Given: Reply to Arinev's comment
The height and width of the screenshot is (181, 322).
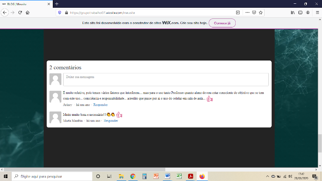Looking at the screenshot, I should [100, 105].
